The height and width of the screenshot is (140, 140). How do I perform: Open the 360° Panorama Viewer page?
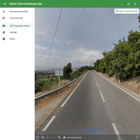[x=17, y=26]
